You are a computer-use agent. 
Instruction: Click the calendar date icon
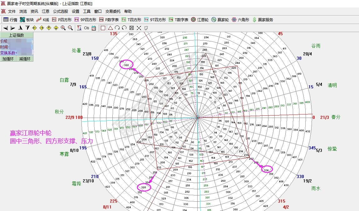pyautogui.click(x=94, y=28)
